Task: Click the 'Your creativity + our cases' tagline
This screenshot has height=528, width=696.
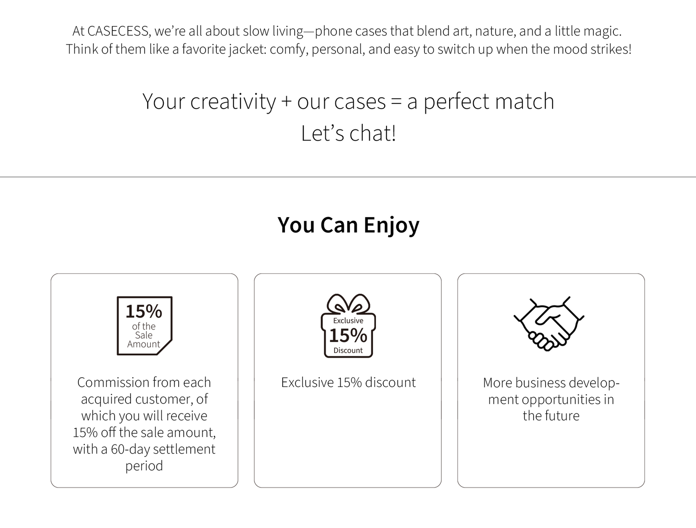Action: 348,102
